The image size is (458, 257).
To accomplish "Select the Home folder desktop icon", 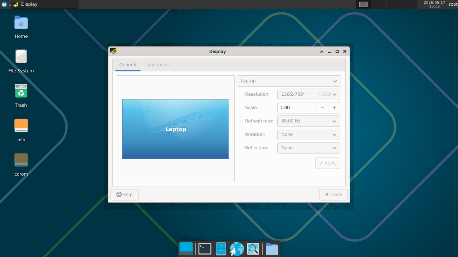I will tap(21, 27).
